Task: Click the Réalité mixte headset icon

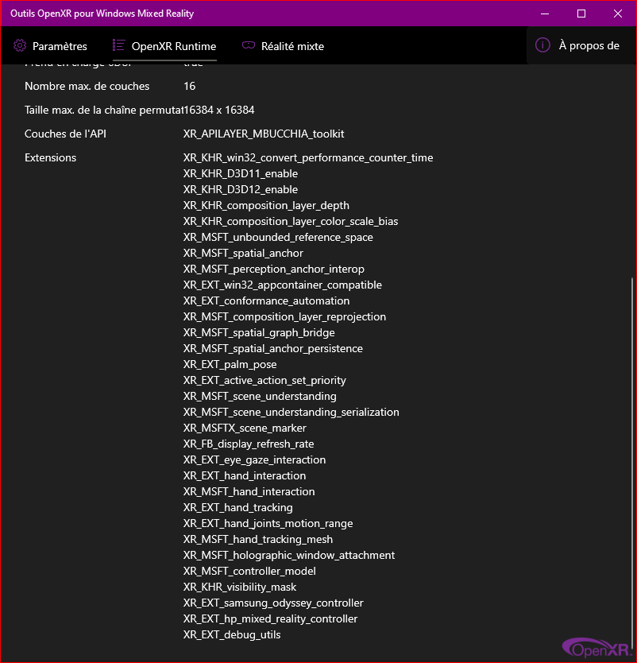Action: [249, 45]
